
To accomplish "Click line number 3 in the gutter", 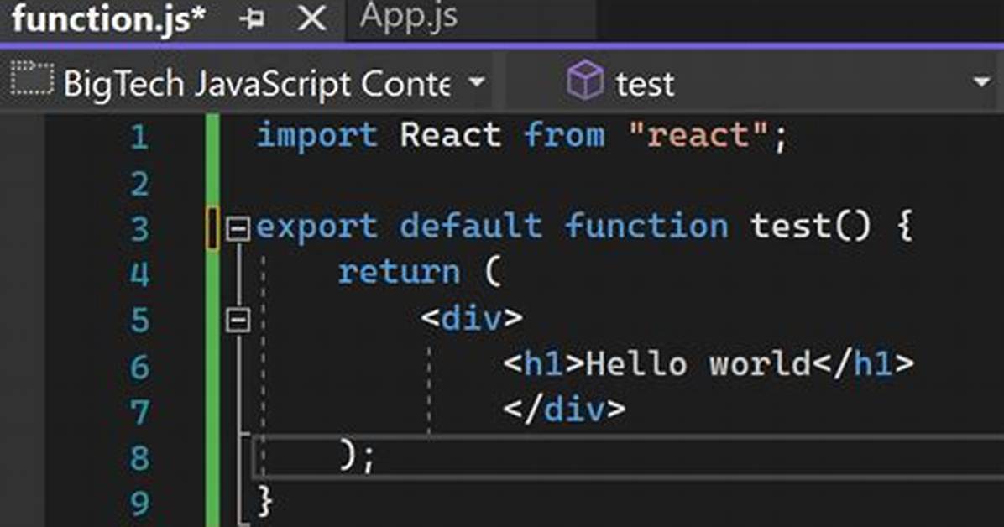I will point(139,228).
